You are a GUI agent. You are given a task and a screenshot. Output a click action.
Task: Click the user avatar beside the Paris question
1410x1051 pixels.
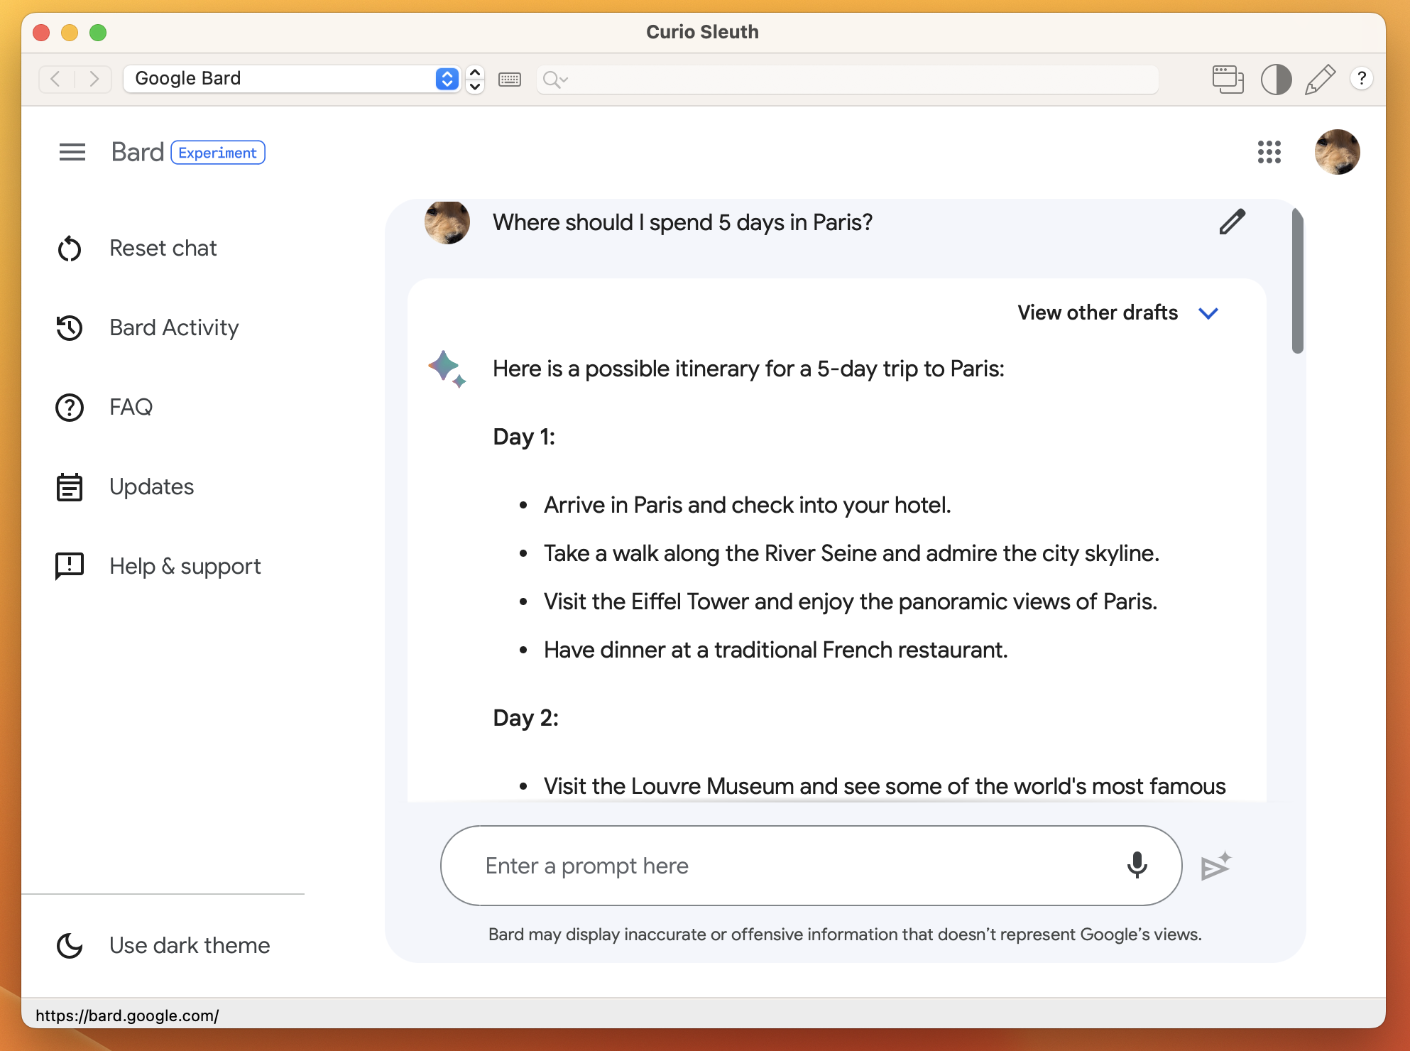point(447,223)
